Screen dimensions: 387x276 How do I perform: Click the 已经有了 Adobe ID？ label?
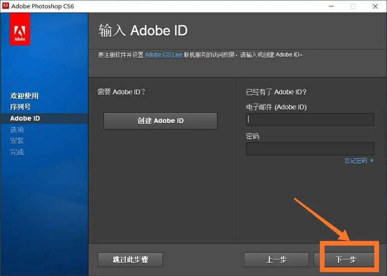point(276,92)
